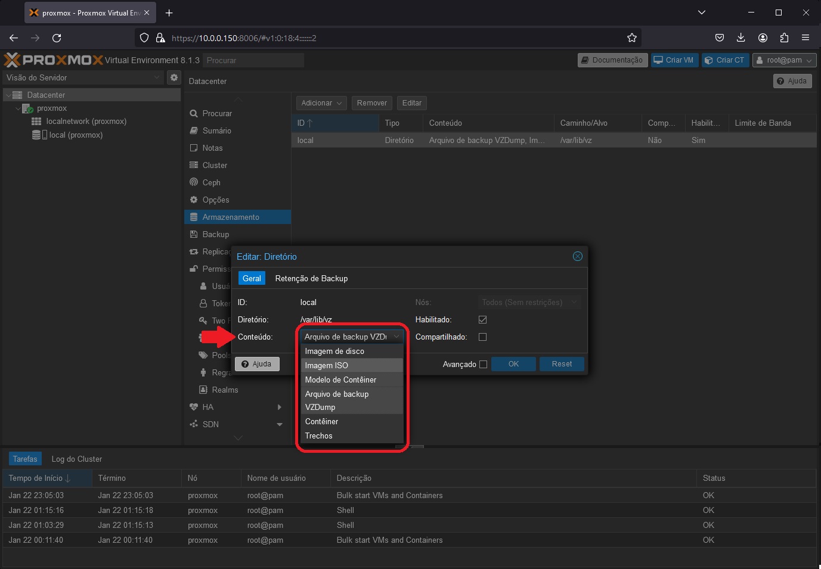Select the local storage row
The height and width of the screenshot is (569, 821).
coord(554,140)
